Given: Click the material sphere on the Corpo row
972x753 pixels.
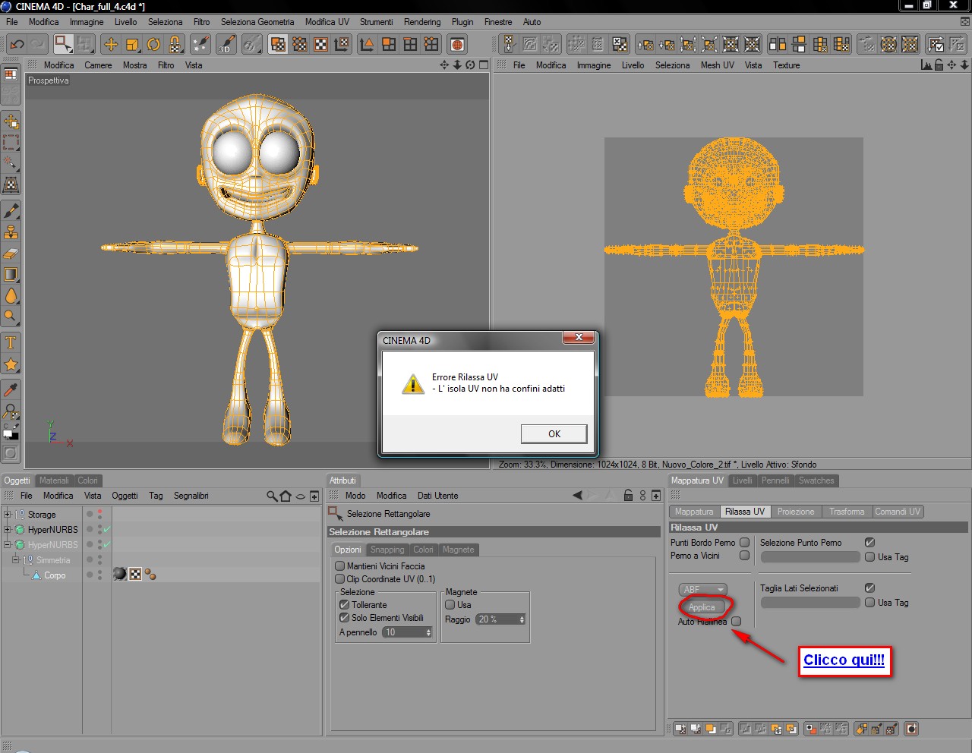Looking at the screenshot, I should 120,574.
